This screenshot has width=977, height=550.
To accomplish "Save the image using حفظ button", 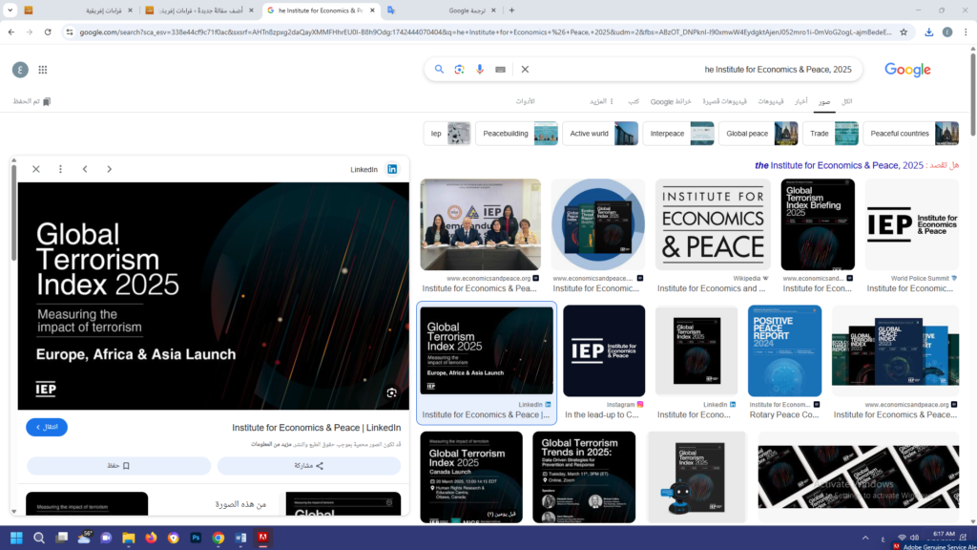I will point(119,466).
